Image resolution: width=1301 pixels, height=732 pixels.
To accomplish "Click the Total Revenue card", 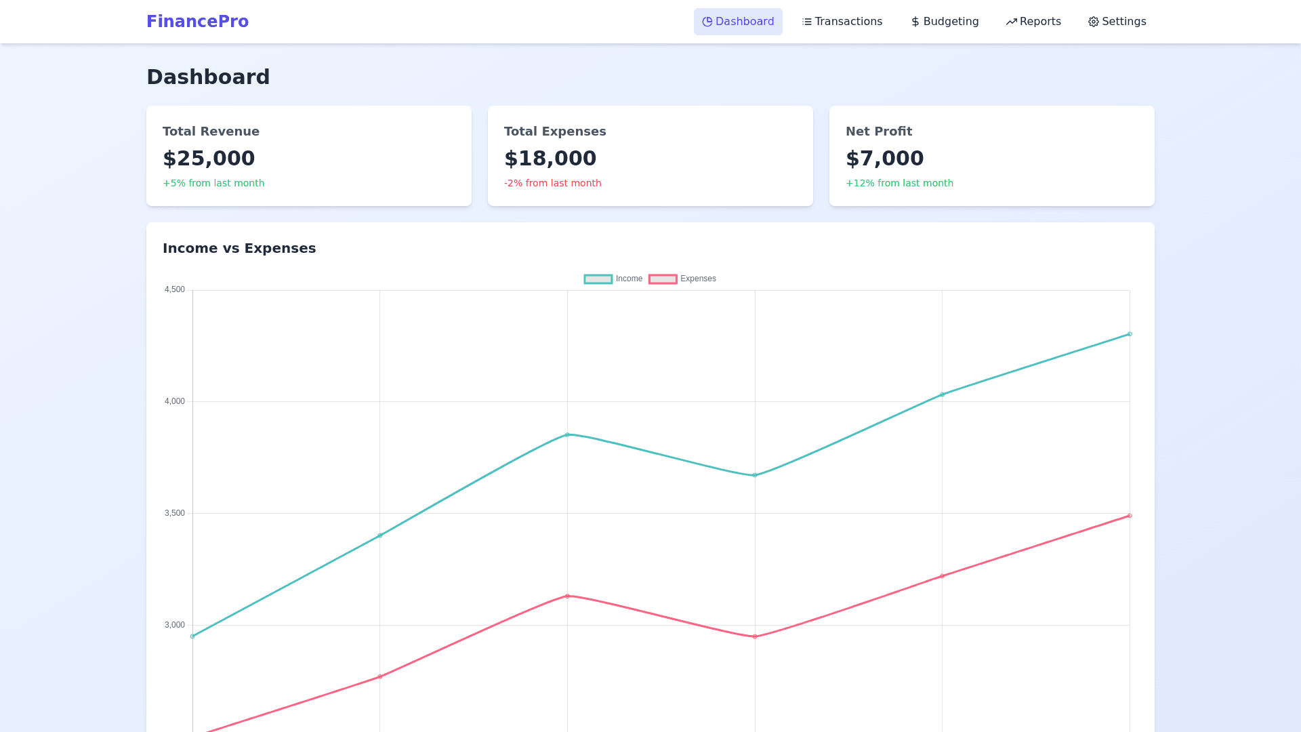I will pos(308,156).
